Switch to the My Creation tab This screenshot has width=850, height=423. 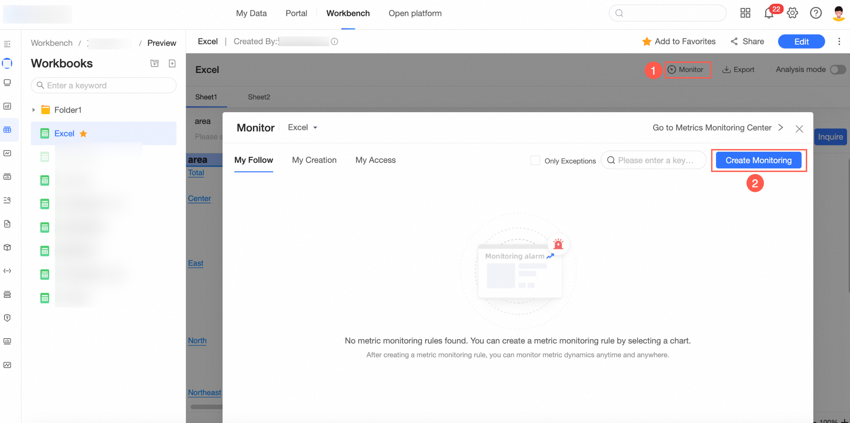(314, 160)
